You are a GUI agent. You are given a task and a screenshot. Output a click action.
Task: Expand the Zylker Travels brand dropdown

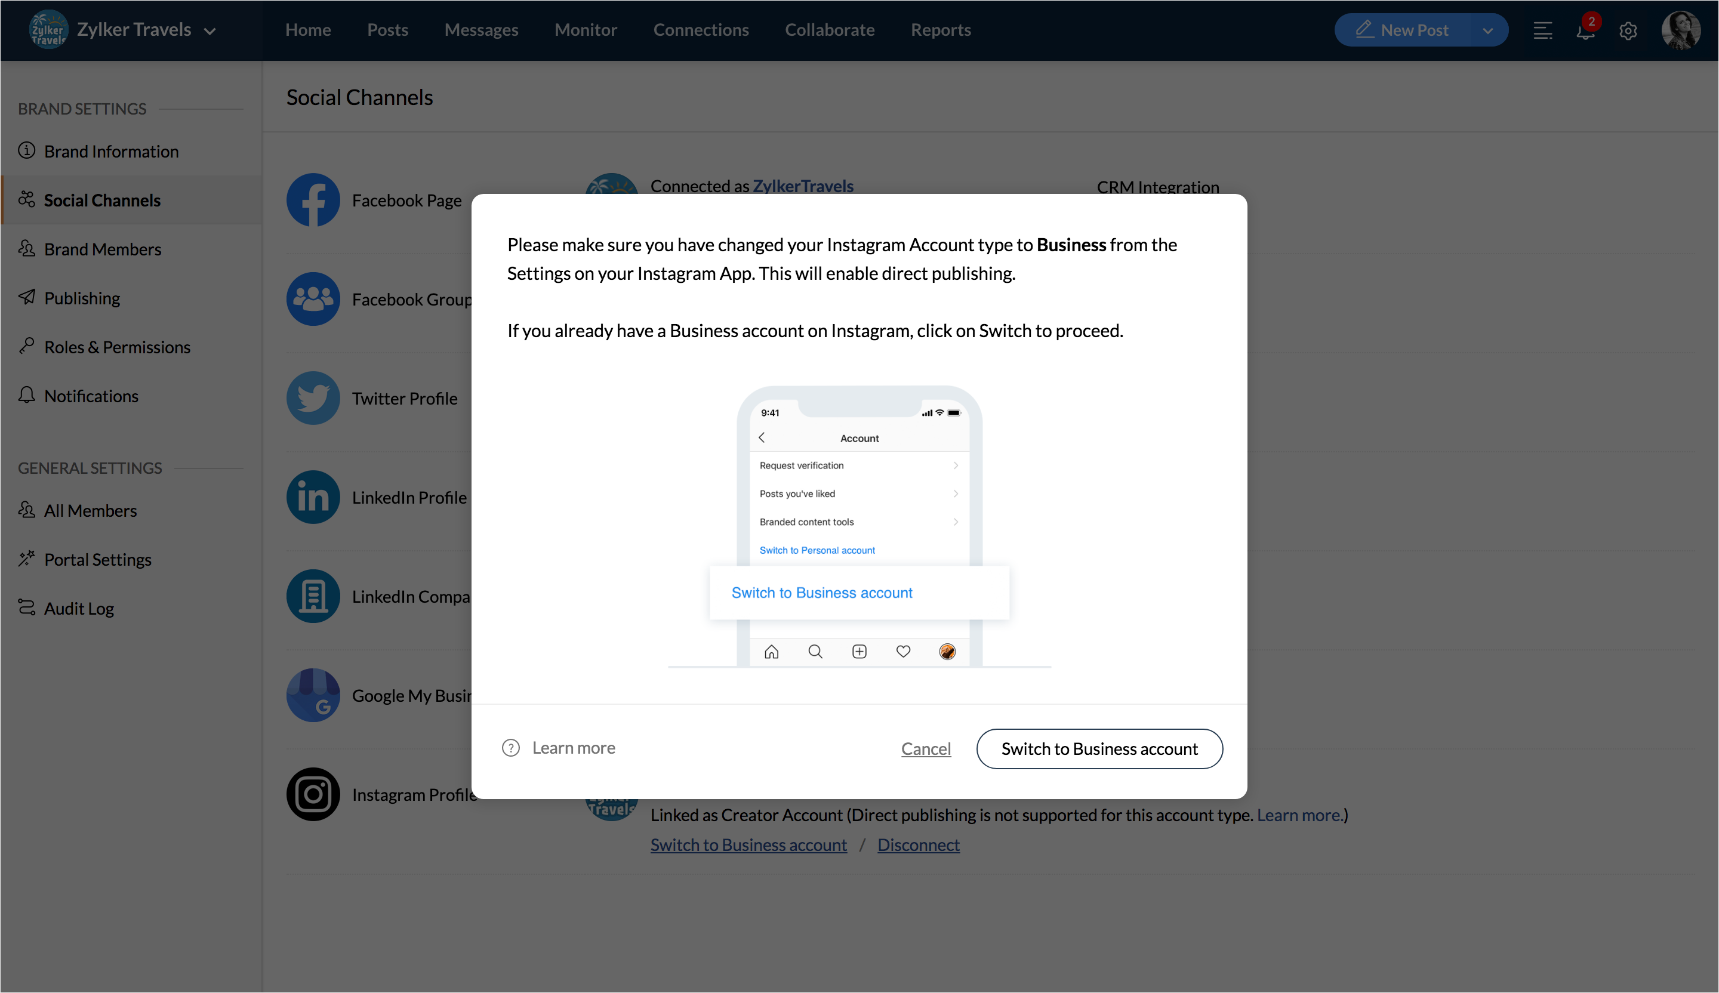pos(210,30)
